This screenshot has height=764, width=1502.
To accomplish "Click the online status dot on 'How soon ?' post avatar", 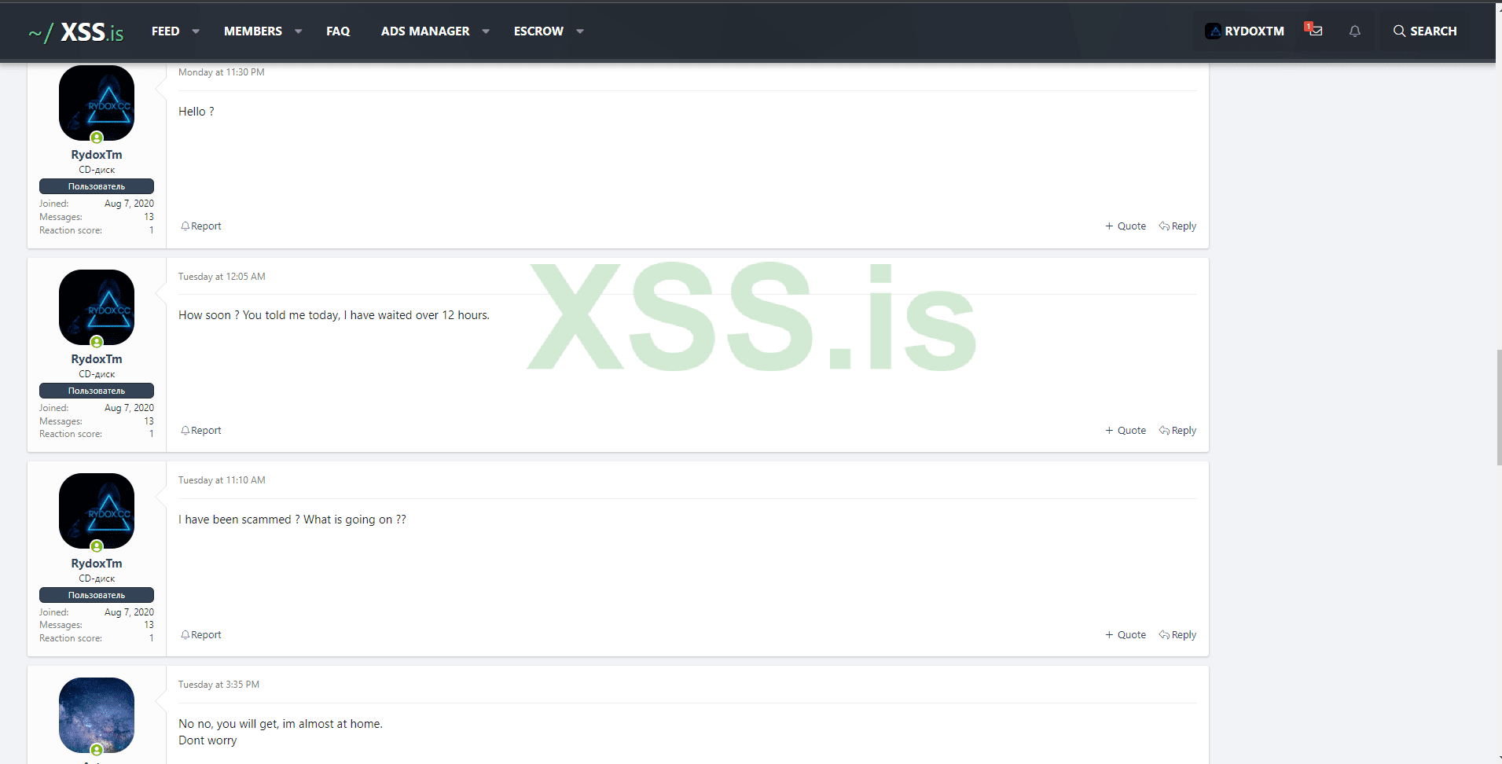I will (97, 342).
